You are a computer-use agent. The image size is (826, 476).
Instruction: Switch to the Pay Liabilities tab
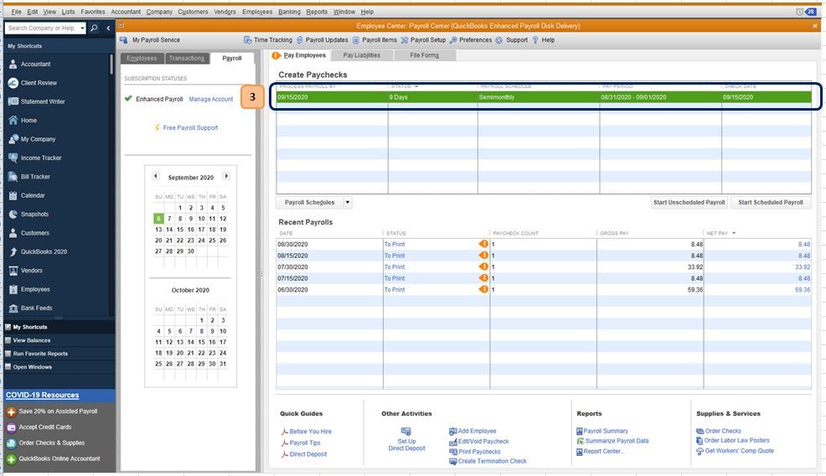(x=361, y=55)
